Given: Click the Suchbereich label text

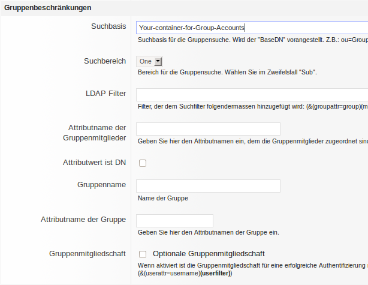Looking at the screenshot, I should click(105, 61).
